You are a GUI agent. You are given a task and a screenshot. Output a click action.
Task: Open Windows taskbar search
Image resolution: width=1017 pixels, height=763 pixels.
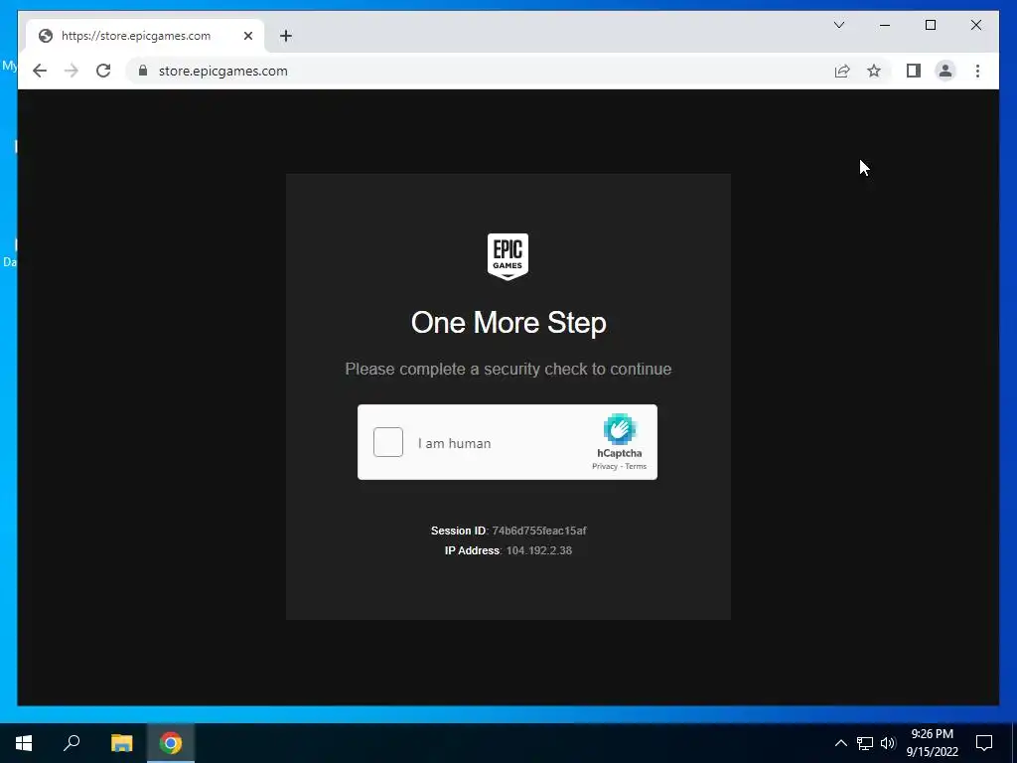(x=72, y=743)
